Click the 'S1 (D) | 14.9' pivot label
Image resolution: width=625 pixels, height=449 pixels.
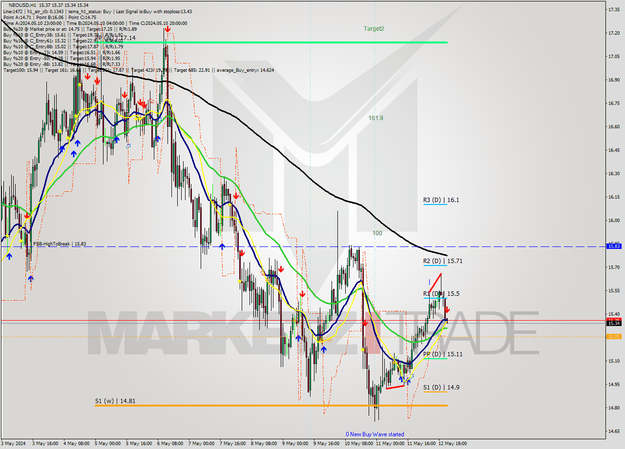pyautogui.click(x=441, y=388)
